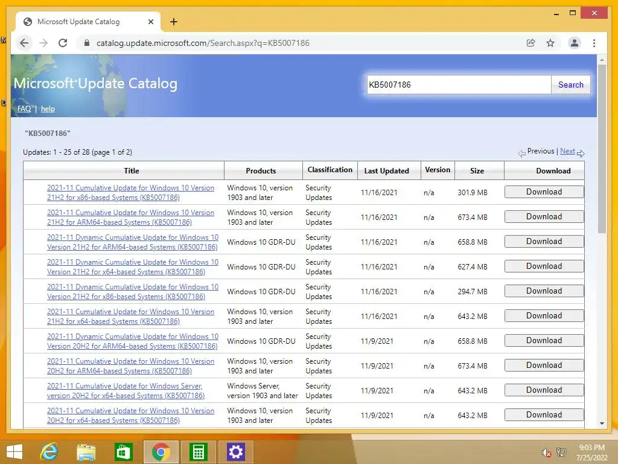The height and width of the screenshot is (464, 618).
Task: Download the Windows Server 20H2 update
Action: (x=544, y=390)
